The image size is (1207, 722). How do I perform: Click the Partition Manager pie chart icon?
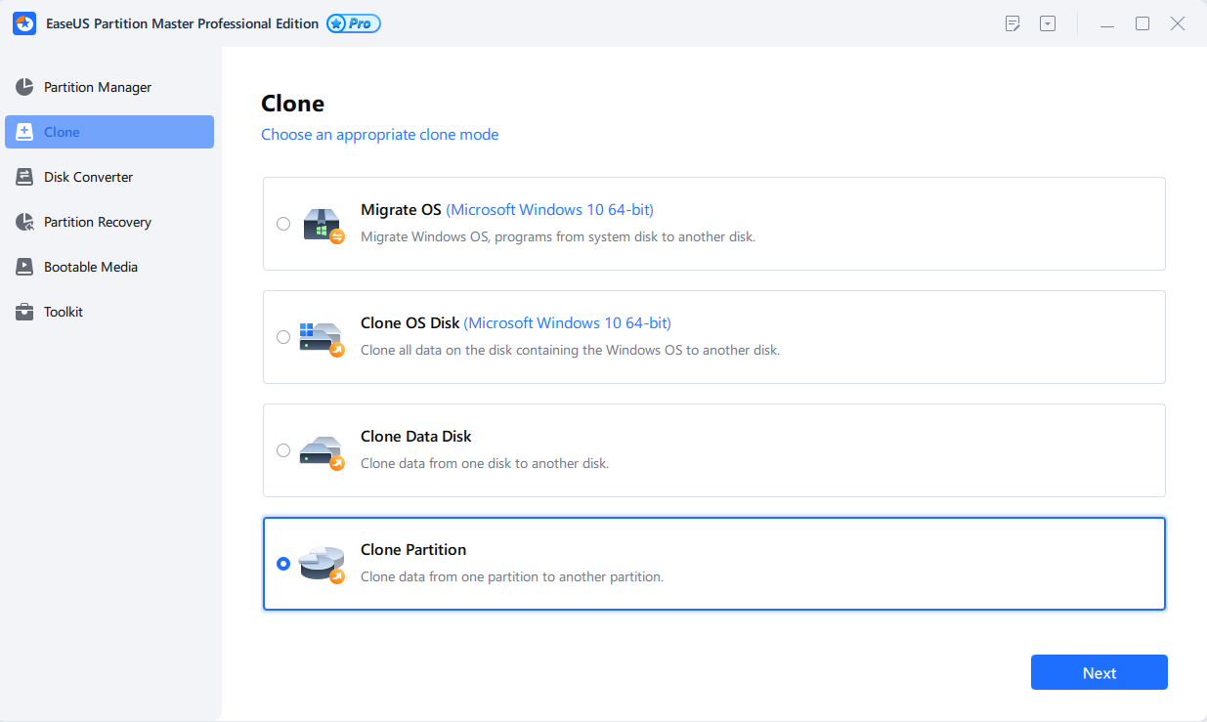click(24, 87)
